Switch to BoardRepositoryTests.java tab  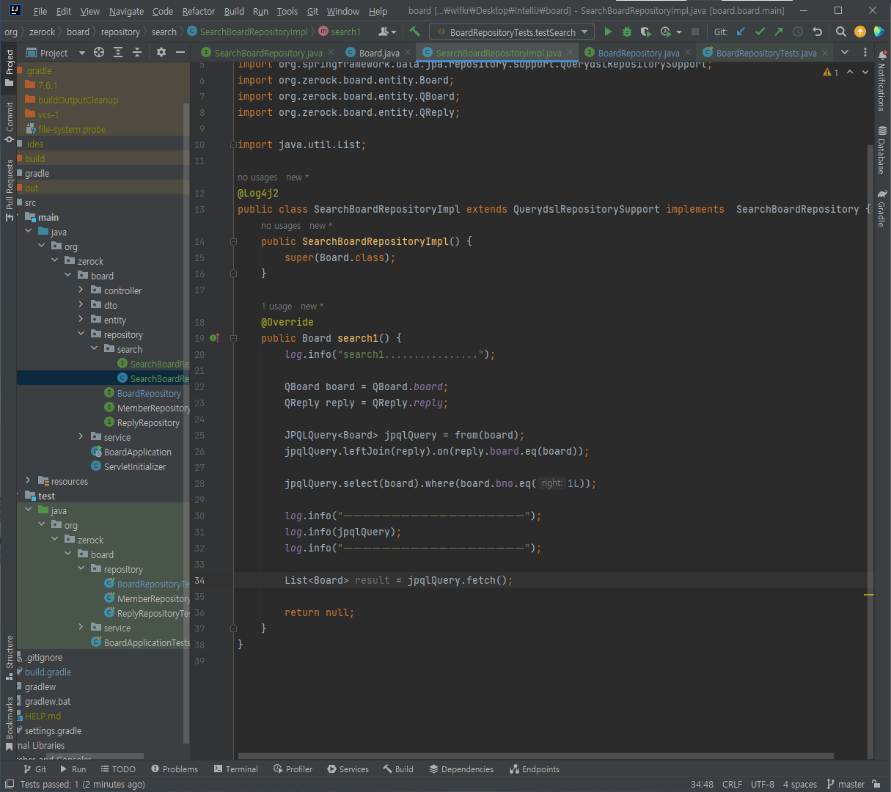(x=766, y=53)
